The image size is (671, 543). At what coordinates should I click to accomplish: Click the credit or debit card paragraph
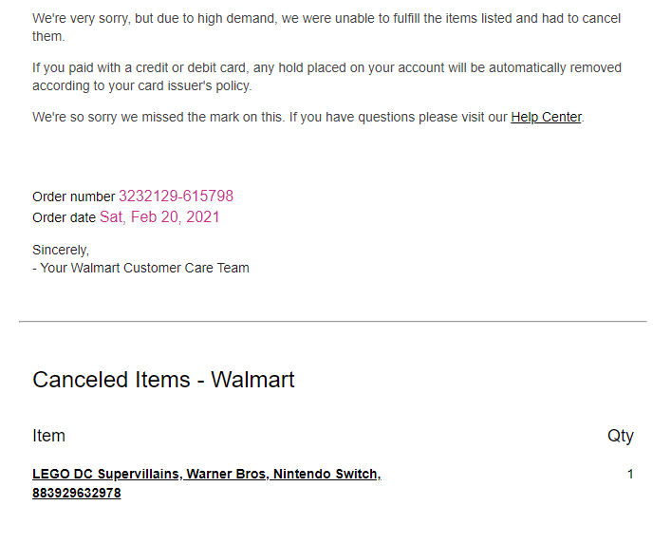pyautogui.click(x=326, y=68)
